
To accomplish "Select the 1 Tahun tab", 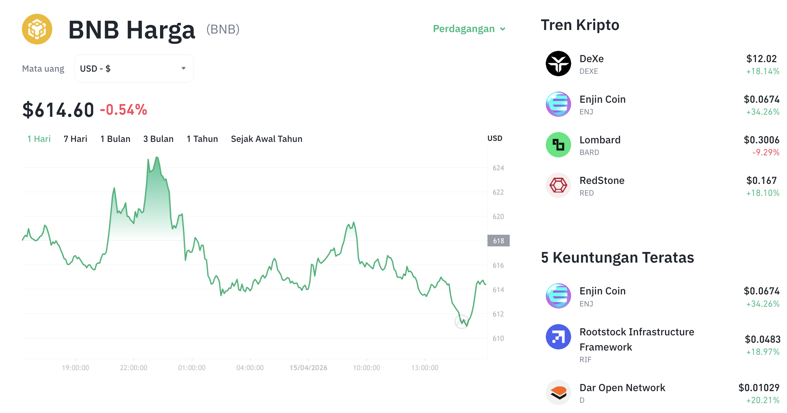I will 202,139.
